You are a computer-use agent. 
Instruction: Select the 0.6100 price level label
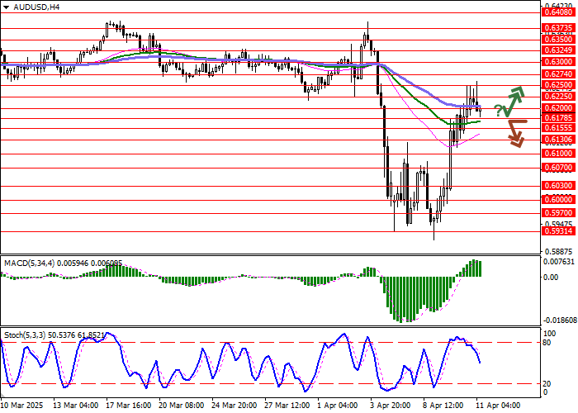pos(557,154)
